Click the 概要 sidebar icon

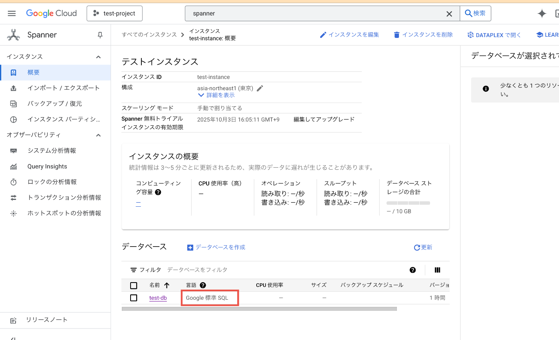[x=14, y=73]
